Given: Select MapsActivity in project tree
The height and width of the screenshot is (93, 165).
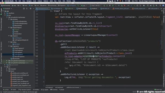Looking at the screenshot, I should pos(18,26).
